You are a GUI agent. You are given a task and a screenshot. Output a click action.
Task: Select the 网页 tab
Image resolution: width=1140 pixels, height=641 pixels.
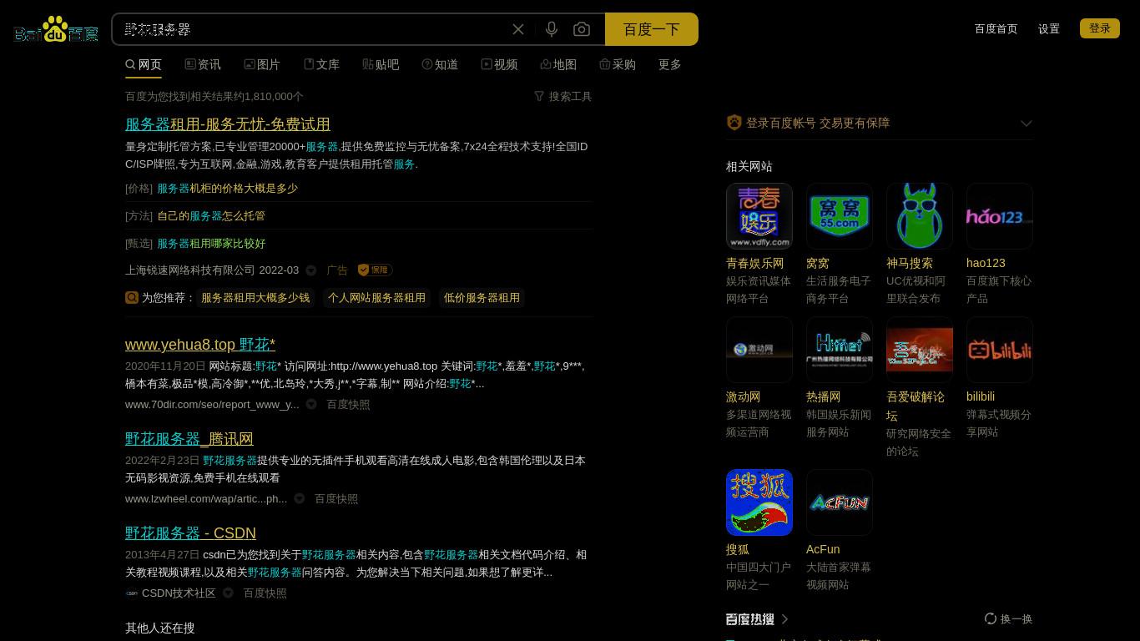pyautogui.click(x=144, y=64)
